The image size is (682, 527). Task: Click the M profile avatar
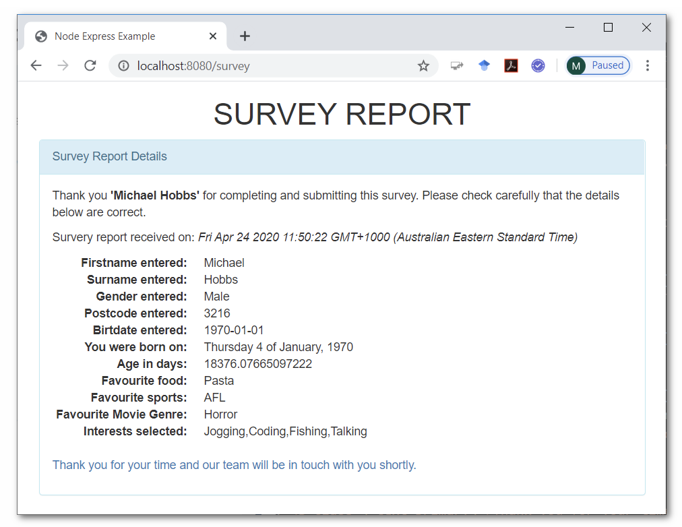[x=576, y=65]
